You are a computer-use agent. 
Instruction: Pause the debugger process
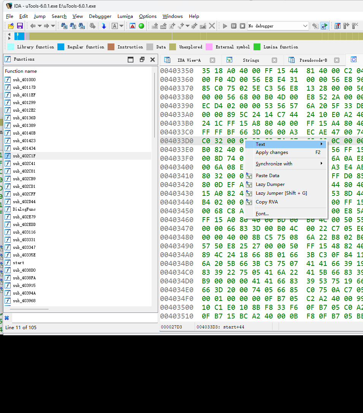coord(234,26)
